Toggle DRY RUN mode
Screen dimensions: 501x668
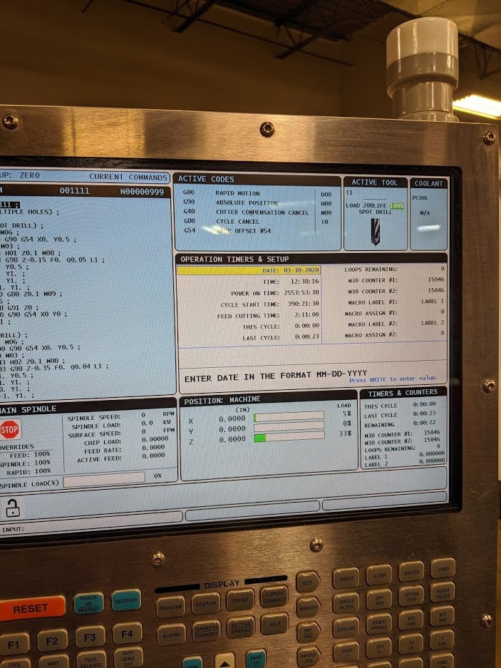[x=379, y=600]
